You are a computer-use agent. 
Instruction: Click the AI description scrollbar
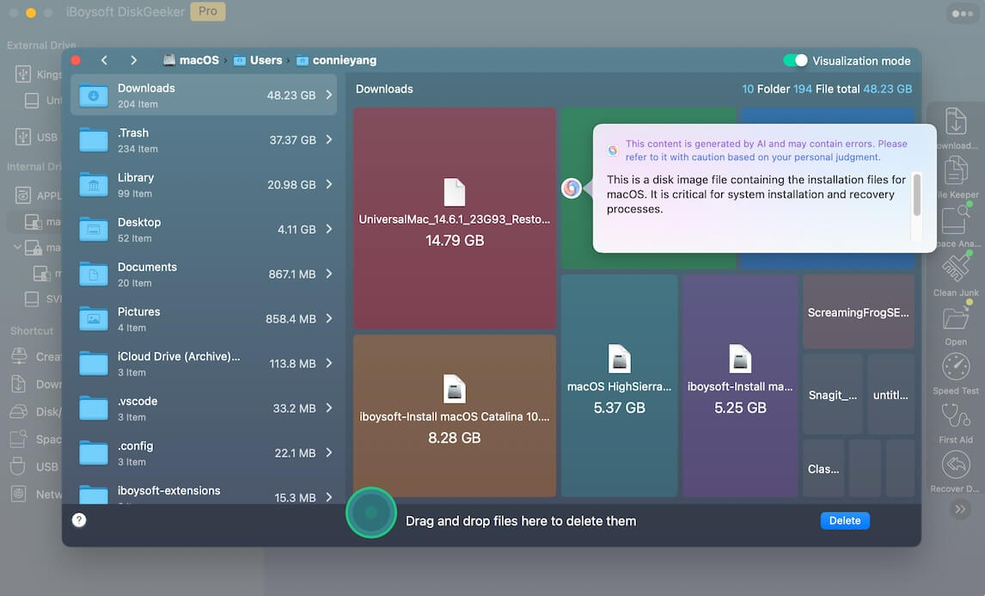(x=916, y=194)
